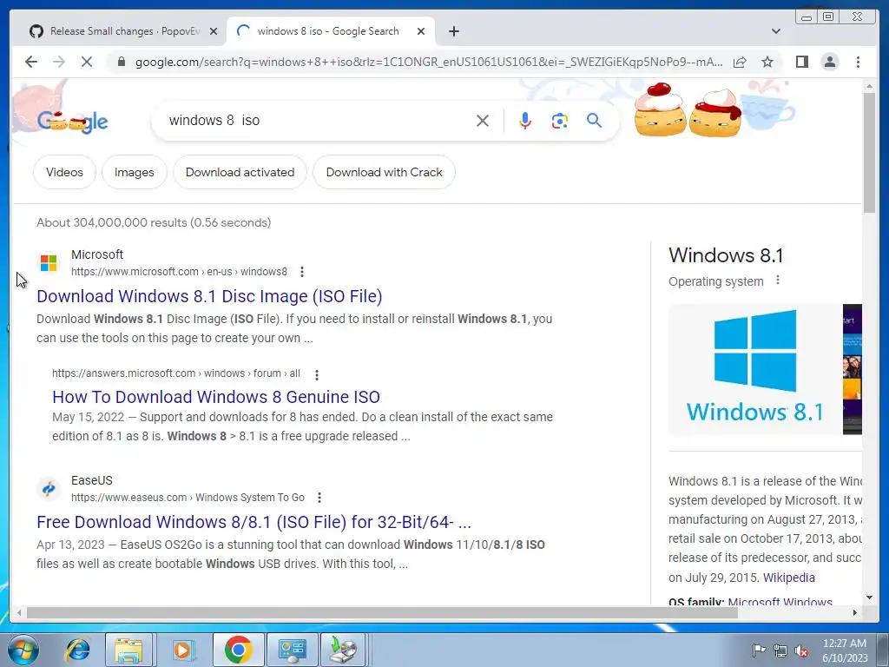Click into the Google search field

[318, 120]
